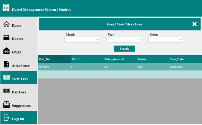Open Rooms via the bed icon
202x125 pixels.
pyautogui.click(x=6, y=38)
